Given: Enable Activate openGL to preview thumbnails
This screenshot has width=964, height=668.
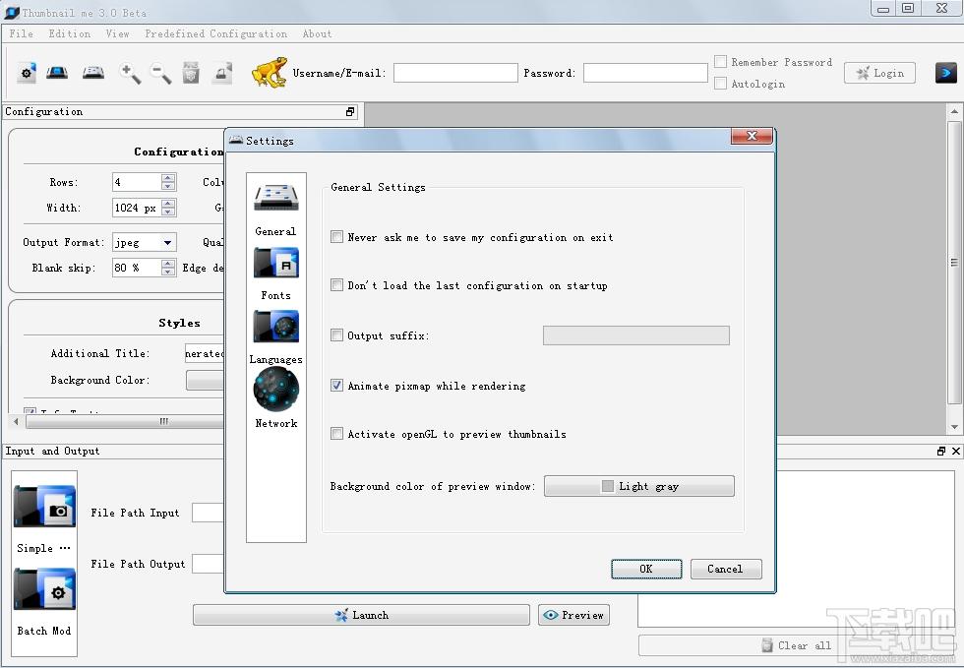Looking at the screenshot, I should (x=336, y=434).
